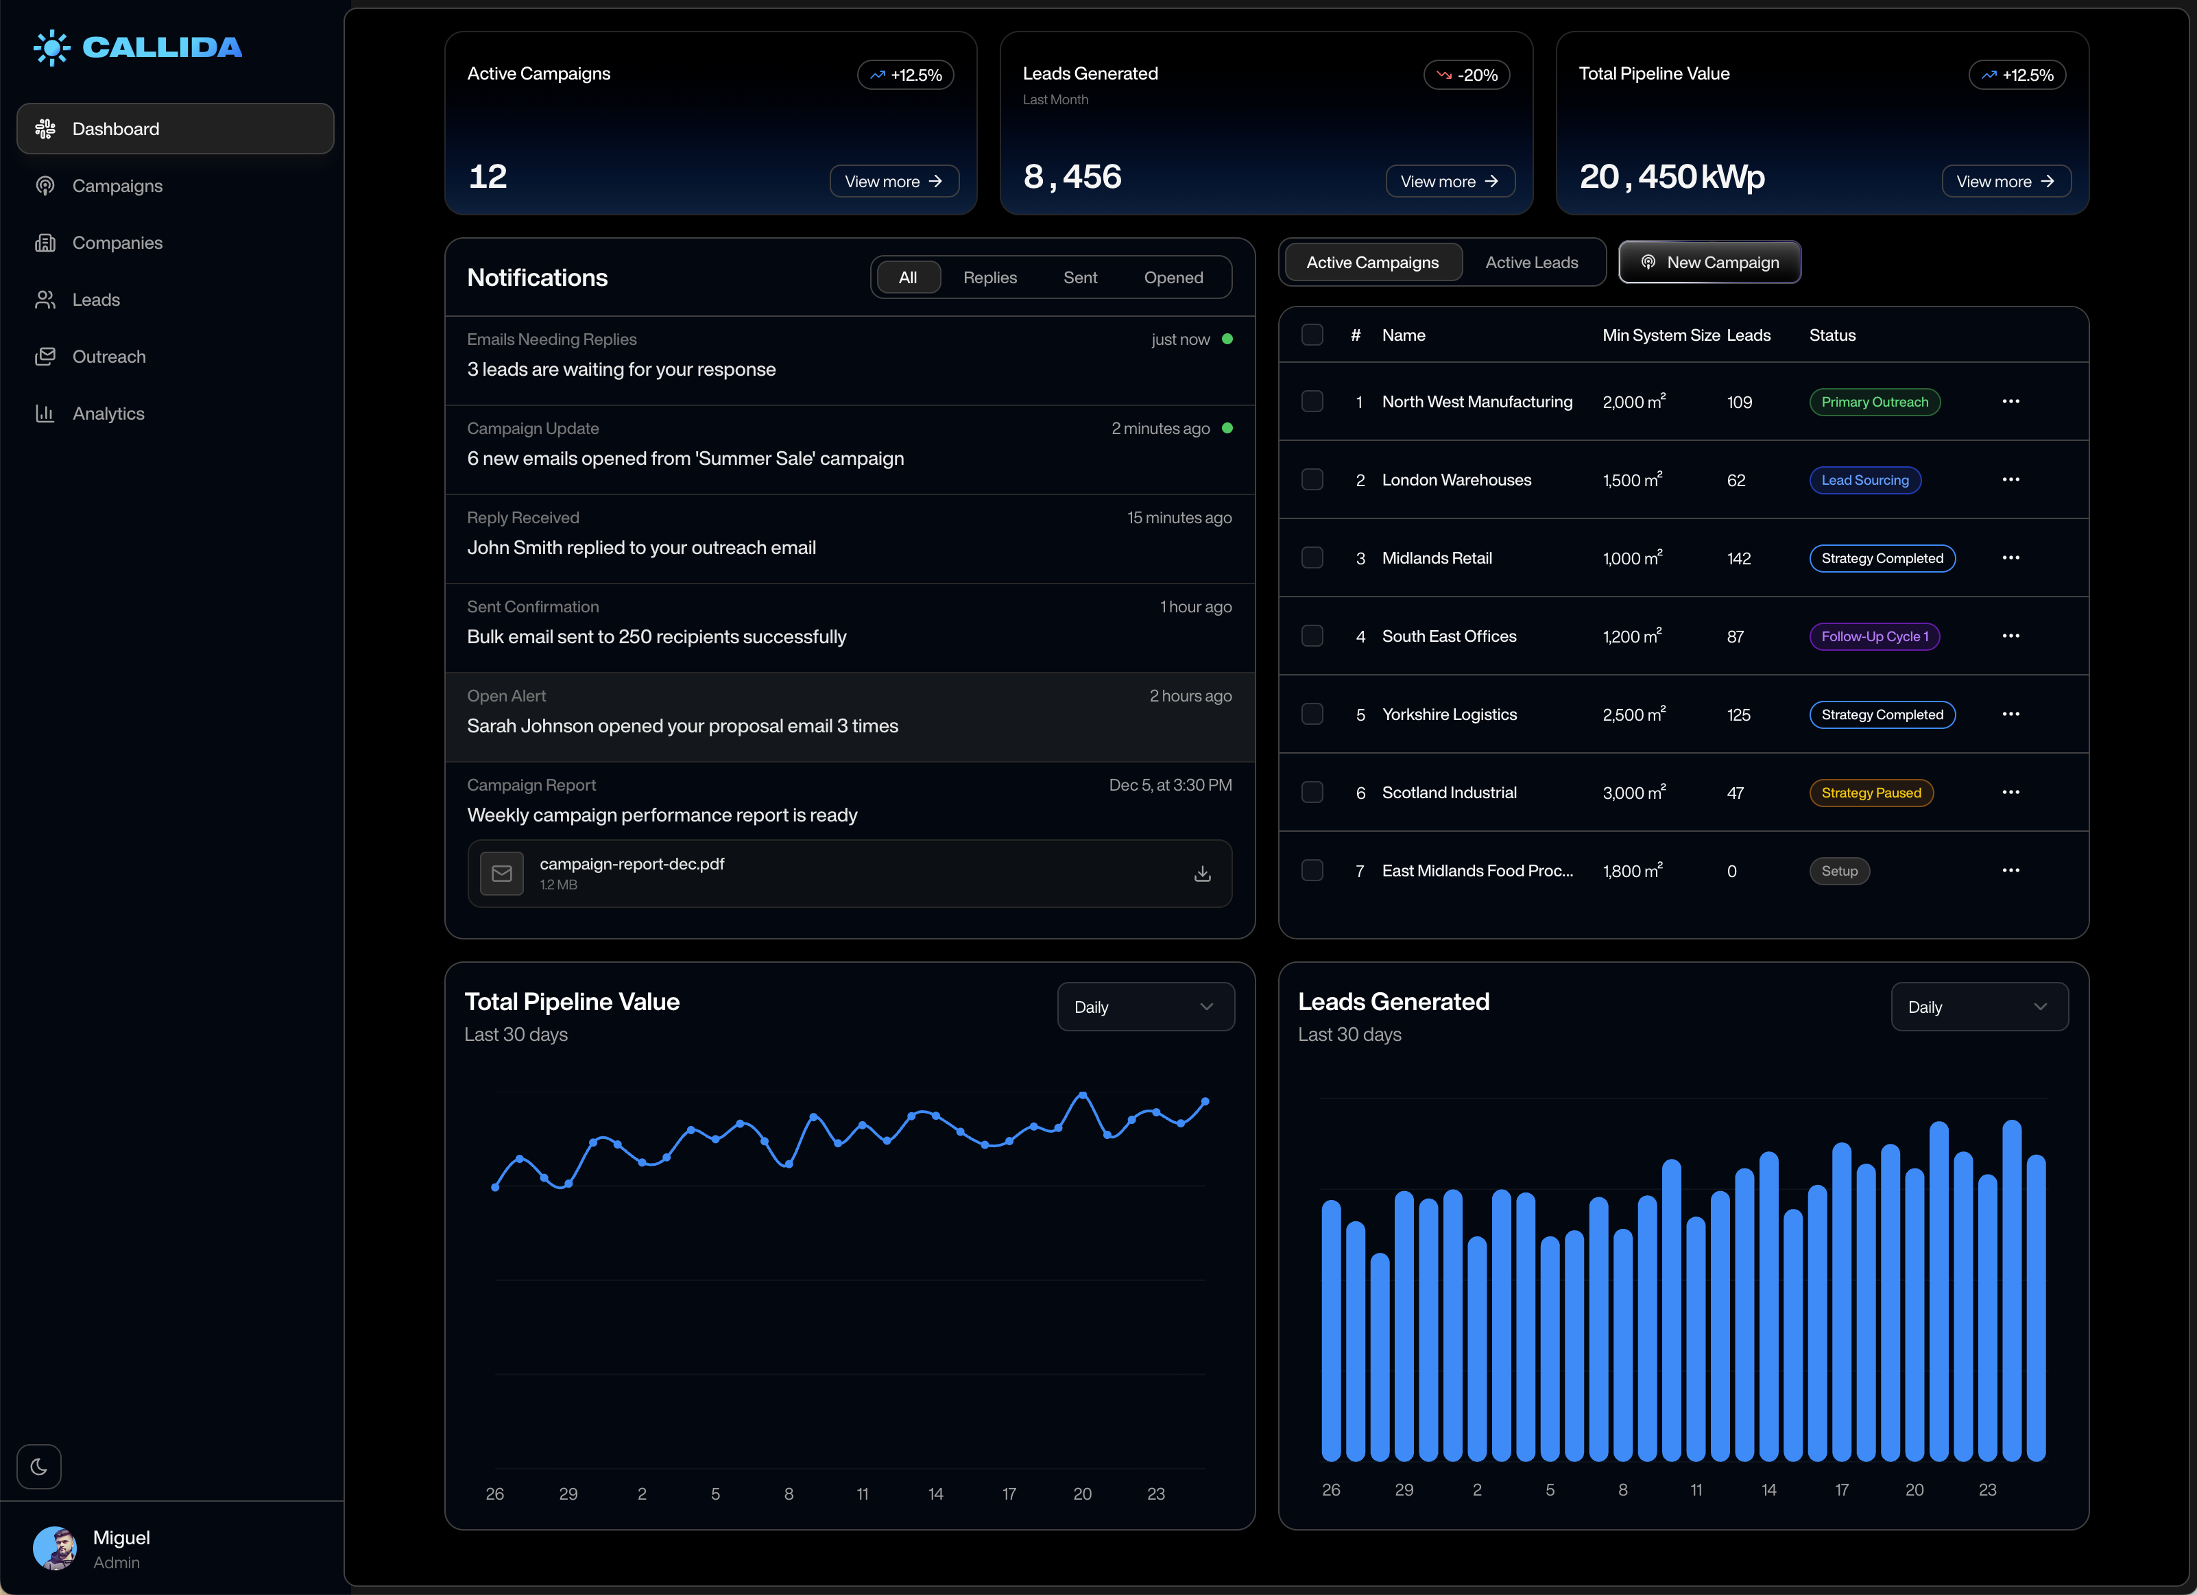This screenshot has width=2197, height=1595.
Task: Check the checkbox for London Warehouses row
Action: pos(1312,479)
